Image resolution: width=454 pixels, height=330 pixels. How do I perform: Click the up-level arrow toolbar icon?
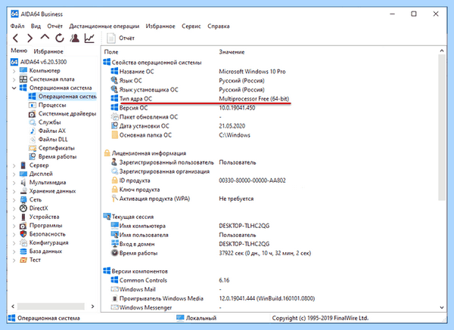click(x=45, y=37)
